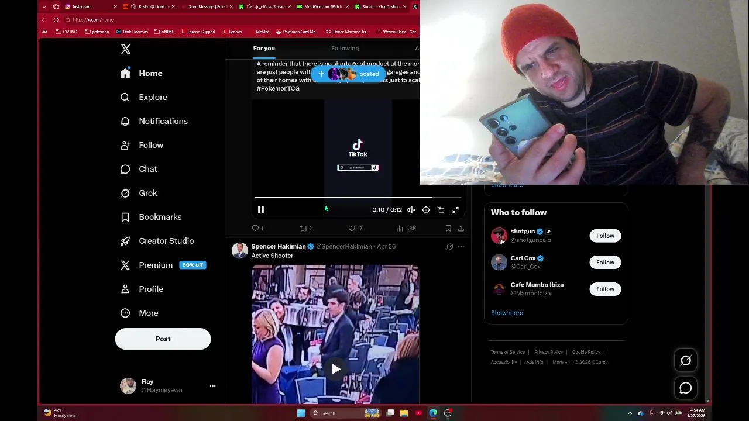Open Chat from sidebar
The image size is (749, 421).
[139, 169]
